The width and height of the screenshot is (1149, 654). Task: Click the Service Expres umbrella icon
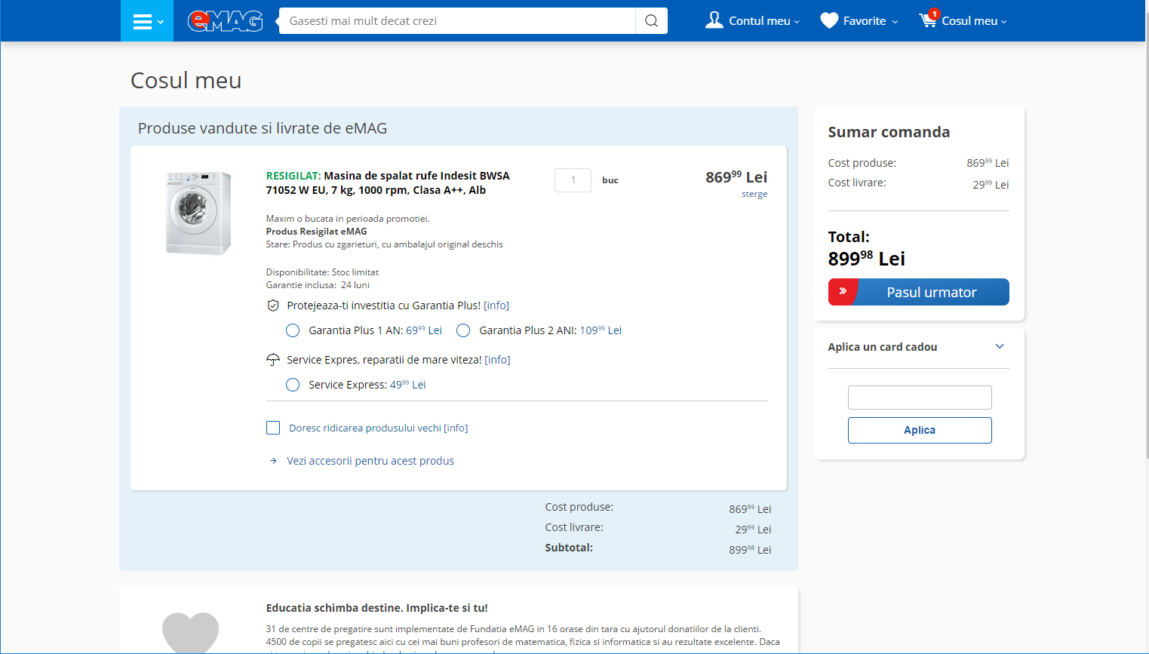pos(273,360)
